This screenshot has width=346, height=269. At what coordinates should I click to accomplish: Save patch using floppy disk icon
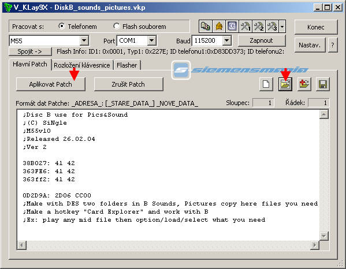[x=323, y=84]
